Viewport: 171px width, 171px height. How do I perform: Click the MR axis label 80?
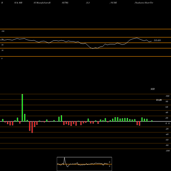(x=167, y=102)
